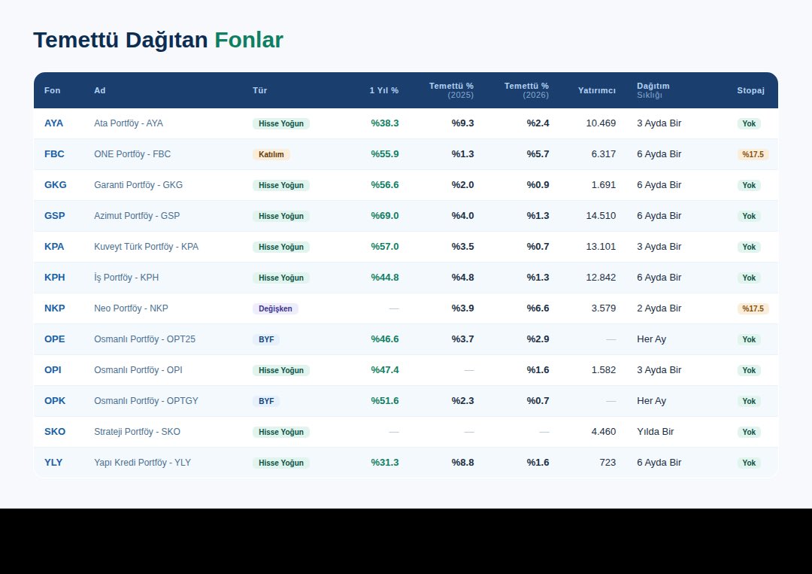Click the 10.469 investor count
Screen dimensions: 812x574
601,123
